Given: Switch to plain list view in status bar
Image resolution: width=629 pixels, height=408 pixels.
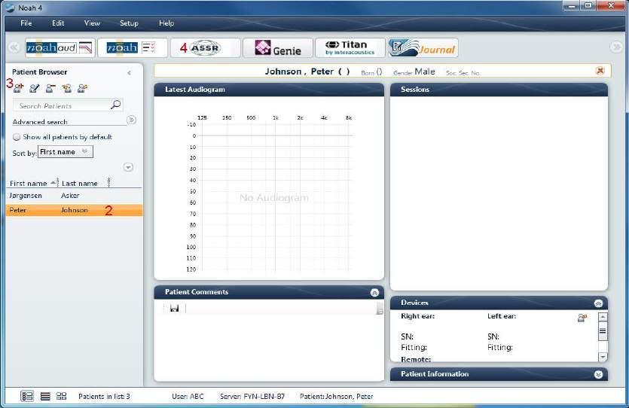Looking at the screenshot, I should 45,396.
